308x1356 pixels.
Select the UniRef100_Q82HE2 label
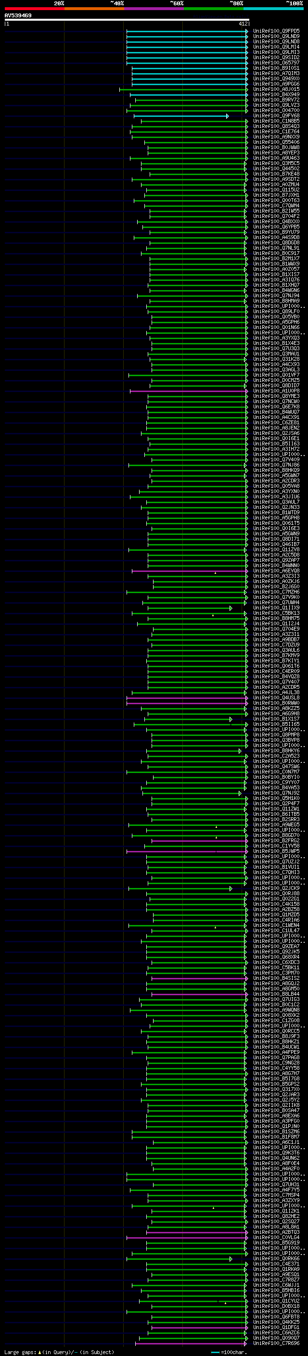(276, 1217)
